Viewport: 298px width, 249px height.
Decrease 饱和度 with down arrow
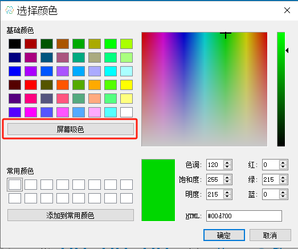[x=227, y=182]
